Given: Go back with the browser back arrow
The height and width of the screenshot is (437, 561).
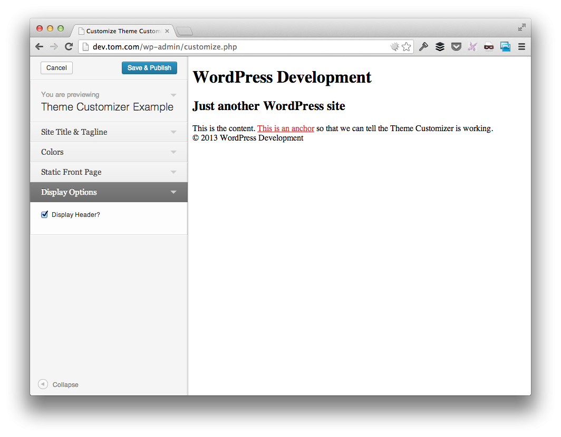Looking at the screenshot, I should click(x=40, y=47).
